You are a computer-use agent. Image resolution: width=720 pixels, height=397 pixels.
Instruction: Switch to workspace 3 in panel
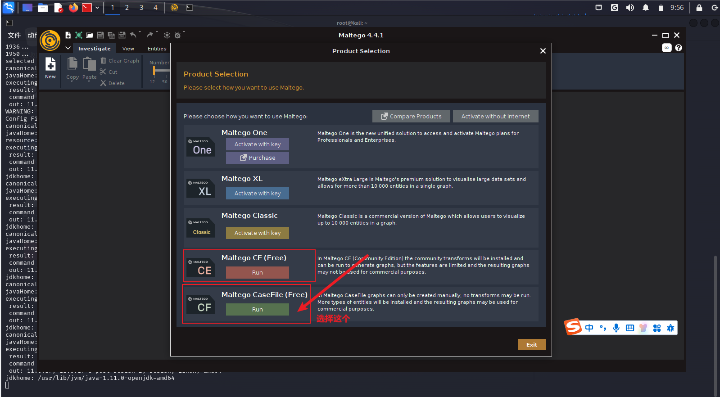pyautogui.click(x=141, y=8)
